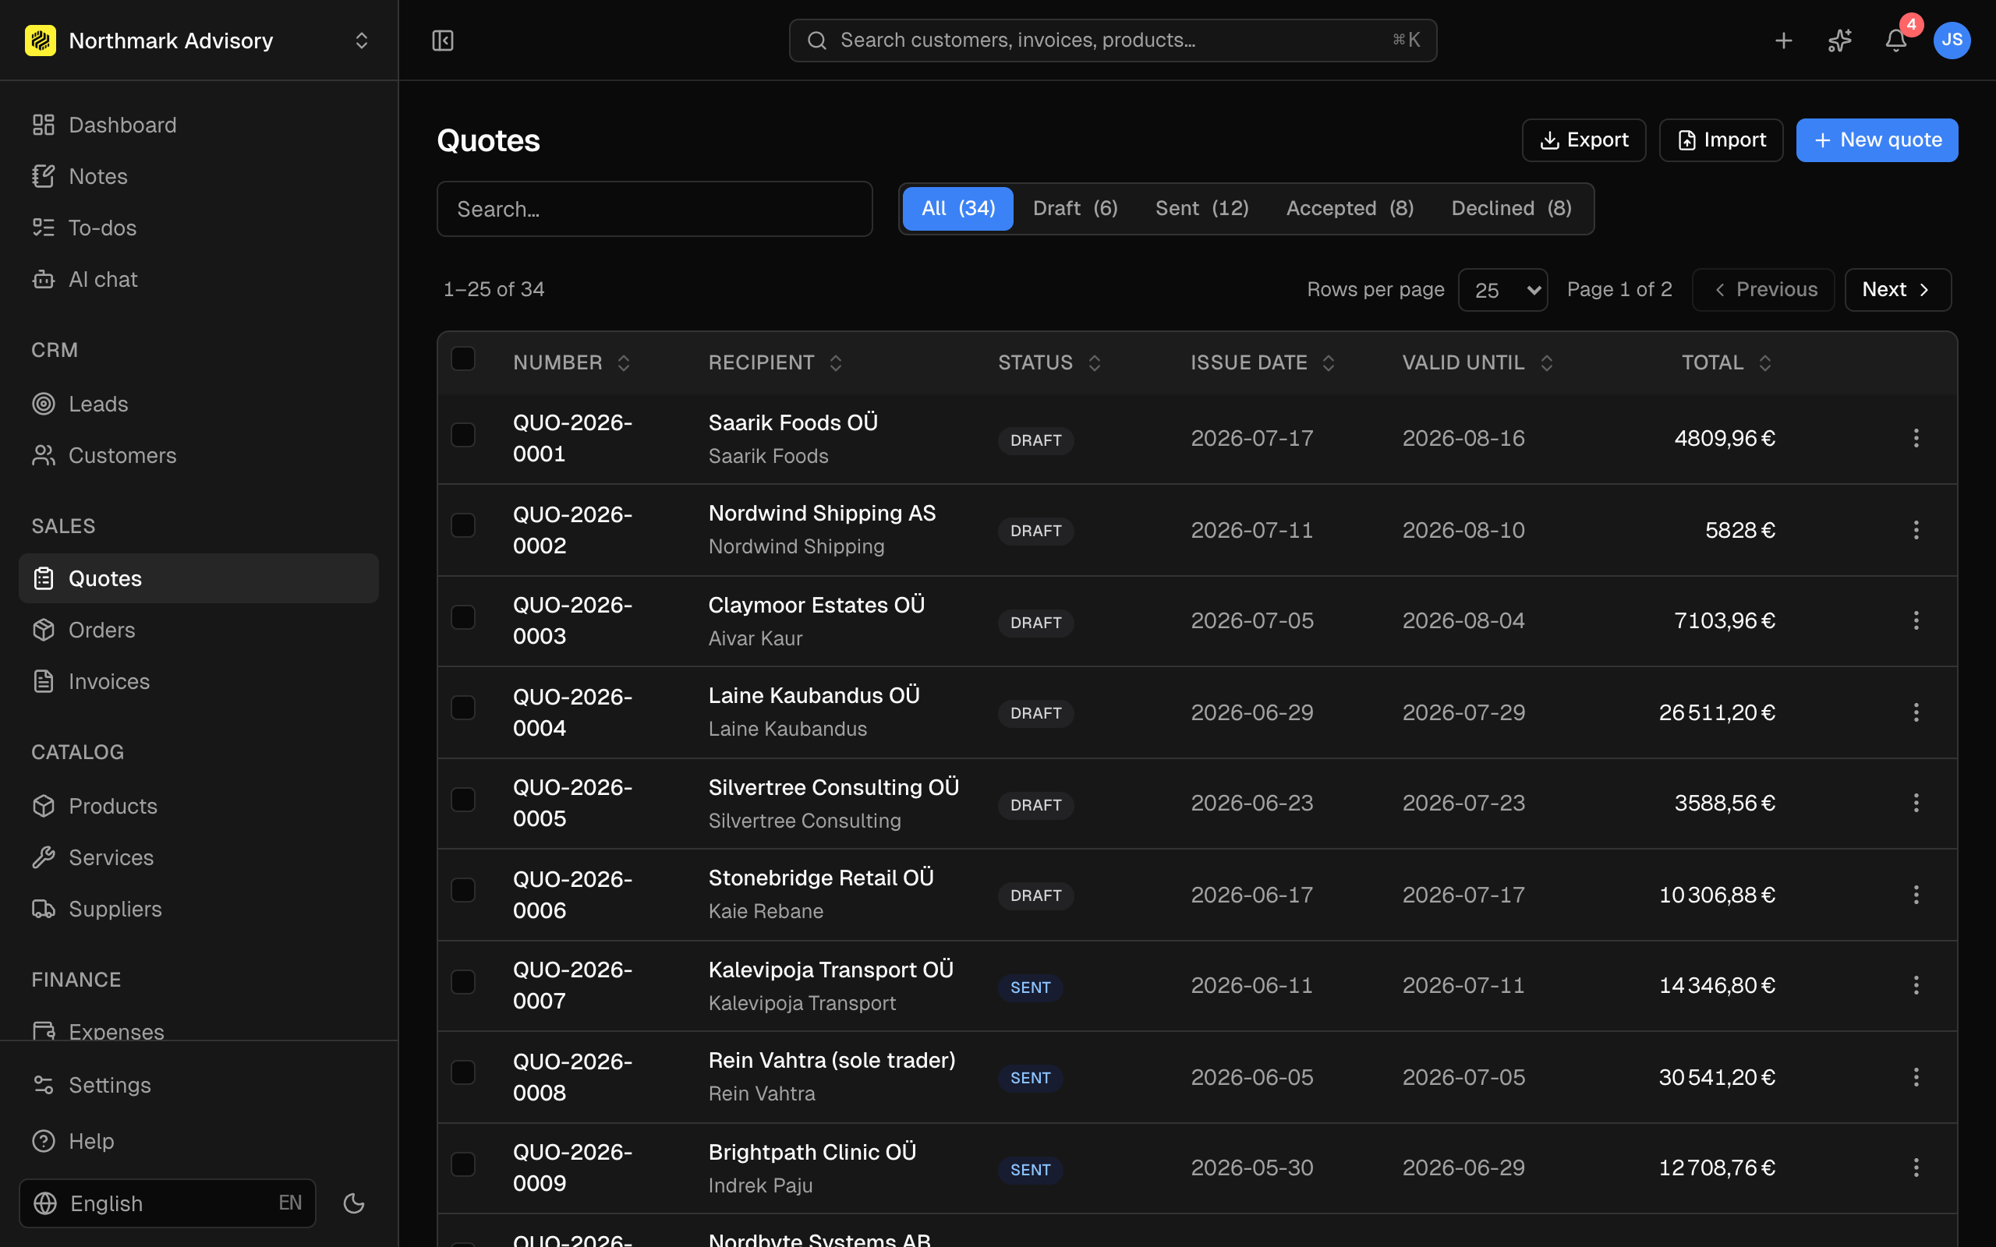Select the Nordwind Shipping AS quote checkbox
The image size is (1996, 1247).
click(x=464, y=525)
